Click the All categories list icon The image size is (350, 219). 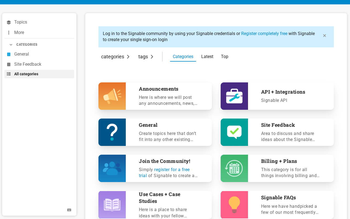(x=9, y=74)
